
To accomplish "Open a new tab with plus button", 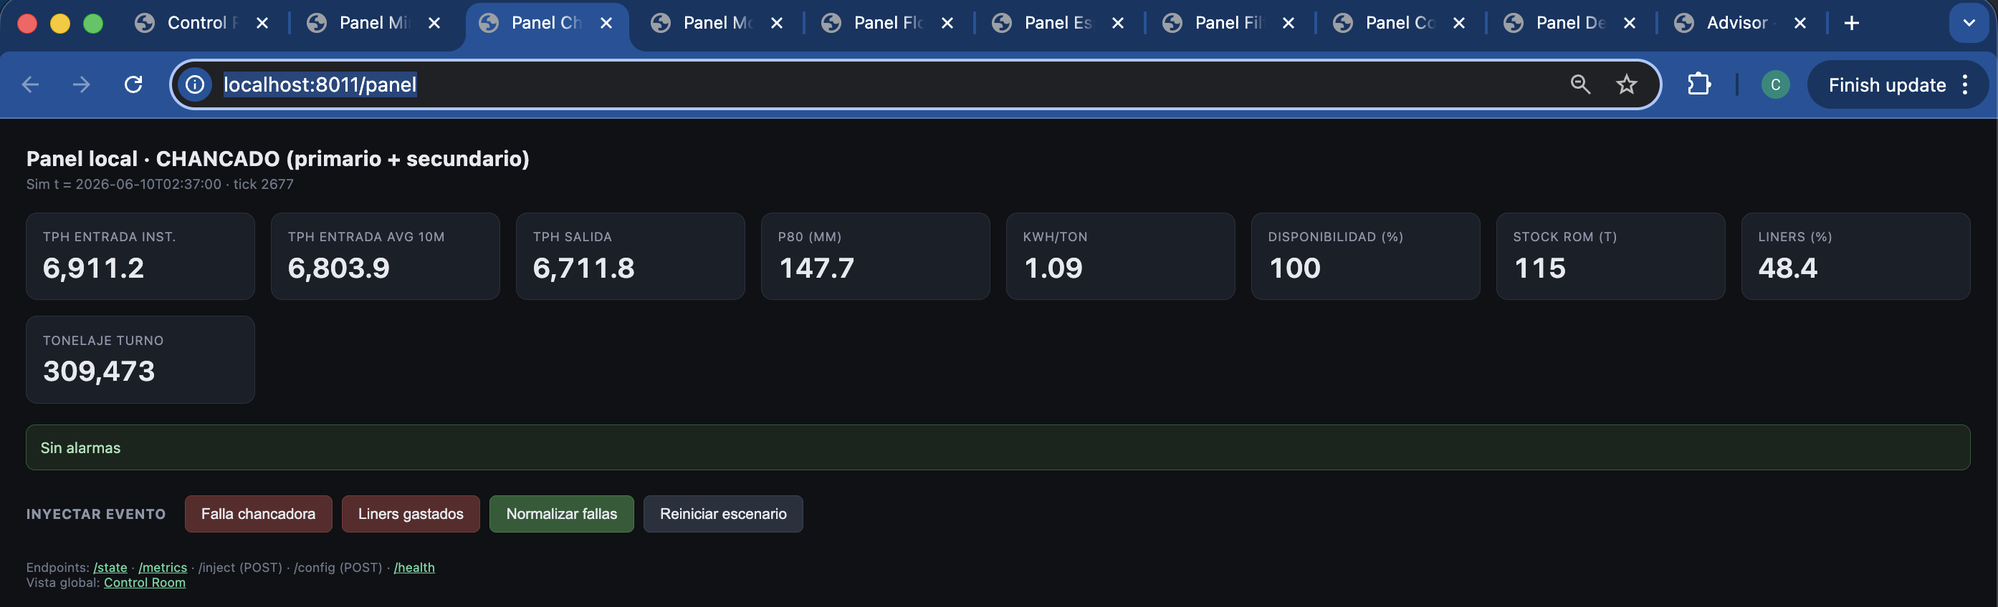I will pyautogui.click(x=1851, y=23).
